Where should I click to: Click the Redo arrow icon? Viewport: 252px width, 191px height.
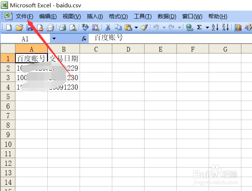[x=171, y=27]
